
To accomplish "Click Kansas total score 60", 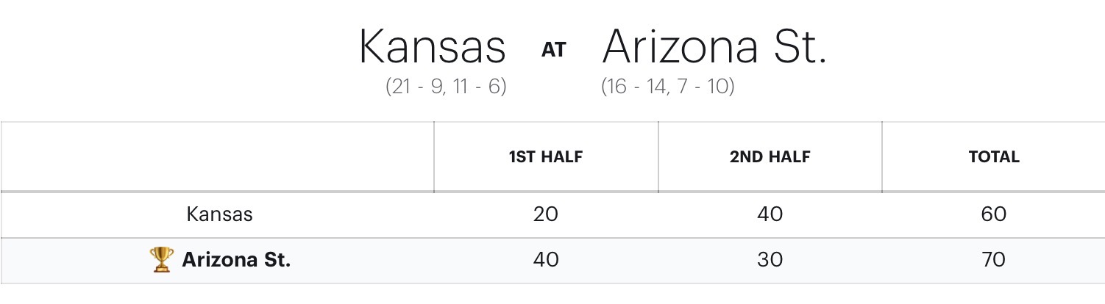I will click(x=993, y=214).
